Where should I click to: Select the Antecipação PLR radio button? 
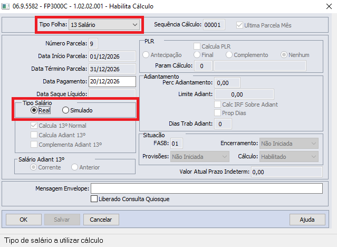click(146, 55)
